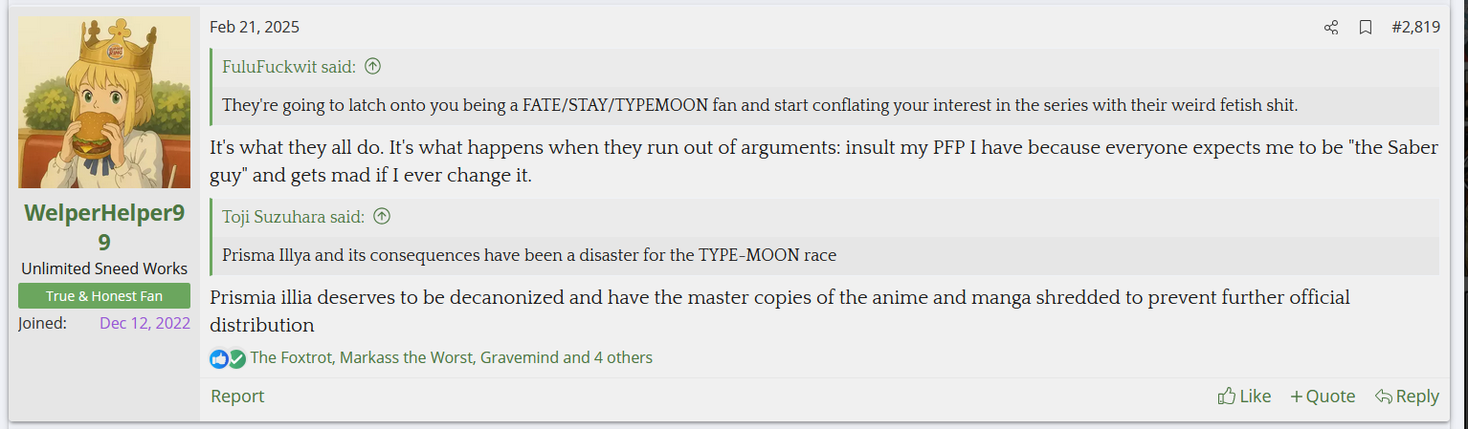The image size is (1468, 429).
Task: Click the Saber burger avatar image
Action: pos(104,102)
